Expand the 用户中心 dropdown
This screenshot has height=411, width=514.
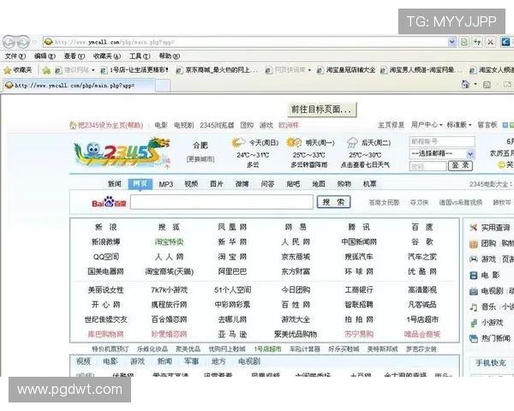[427, 125]
